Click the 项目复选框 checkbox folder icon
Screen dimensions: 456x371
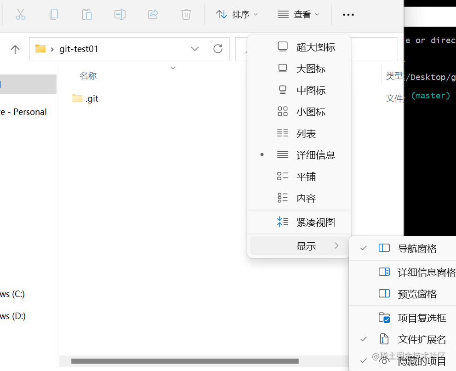384,318
